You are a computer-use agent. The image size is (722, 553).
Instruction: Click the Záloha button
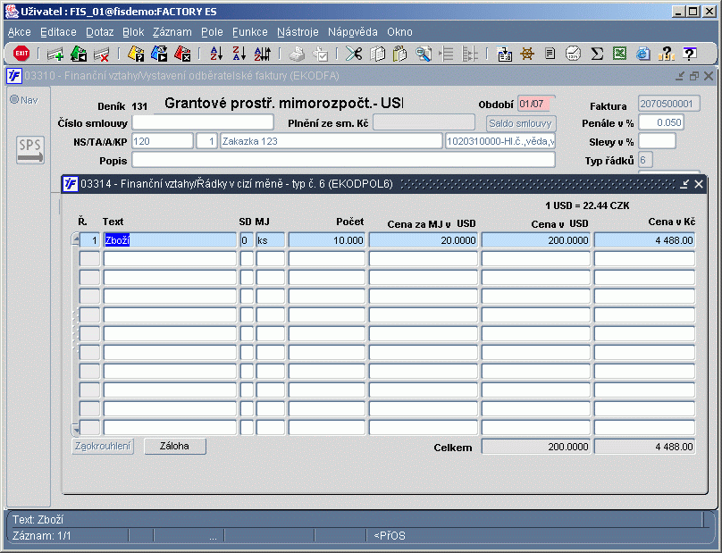click(x=175, y=446)
